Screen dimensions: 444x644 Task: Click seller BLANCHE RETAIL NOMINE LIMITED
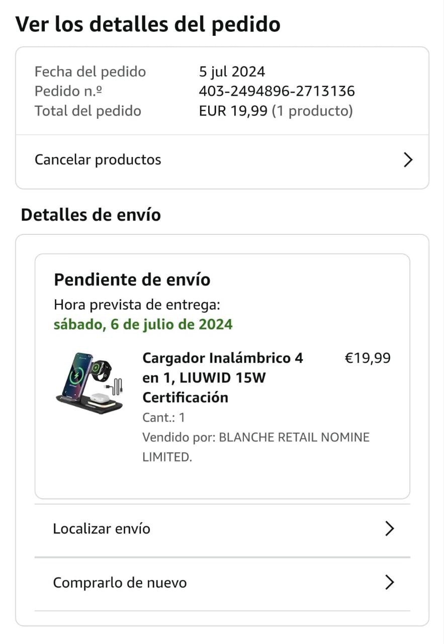click(256, 447)
